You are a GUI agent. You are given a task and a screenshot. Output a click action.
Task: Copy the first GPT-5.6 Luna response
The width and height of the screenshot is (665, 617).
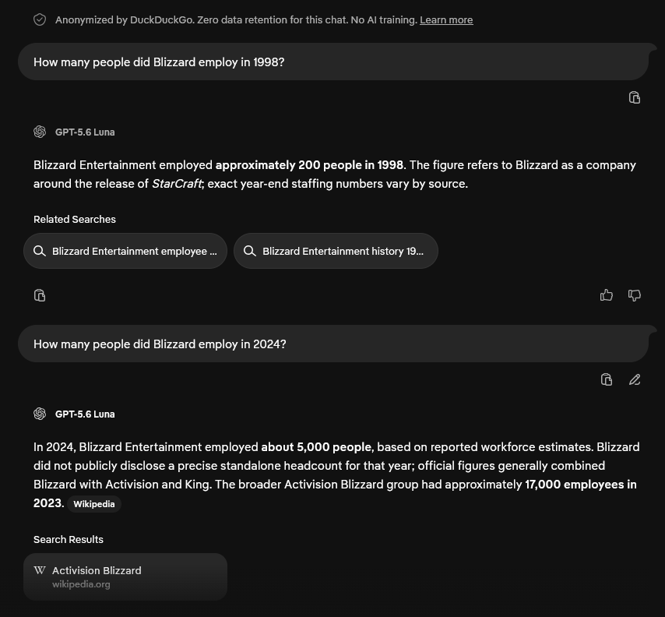point(40,295)
